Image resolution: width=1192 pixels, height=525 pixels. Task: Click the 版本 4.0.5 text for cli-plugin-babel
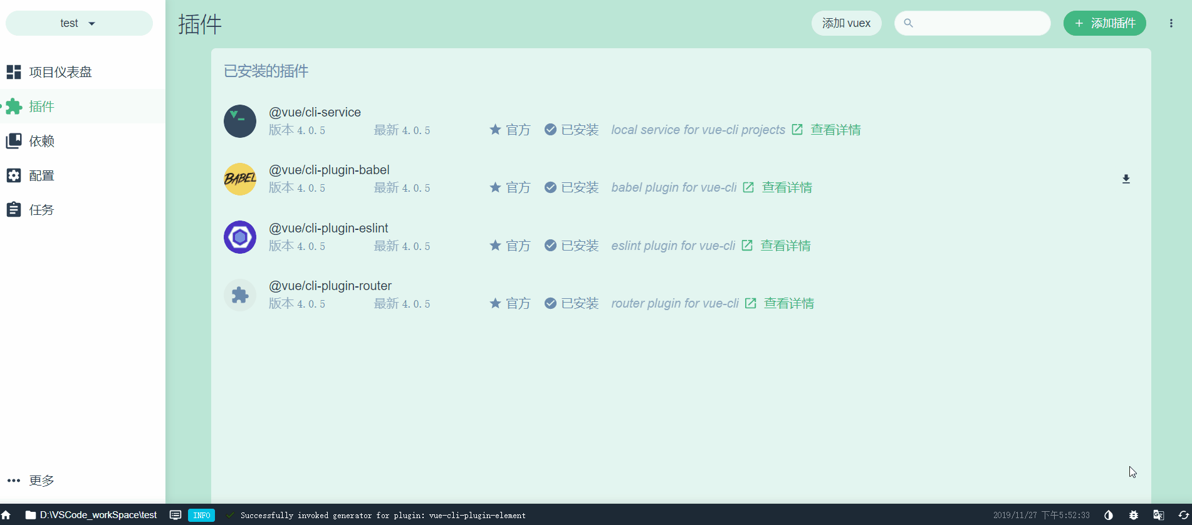pos(297,187)
